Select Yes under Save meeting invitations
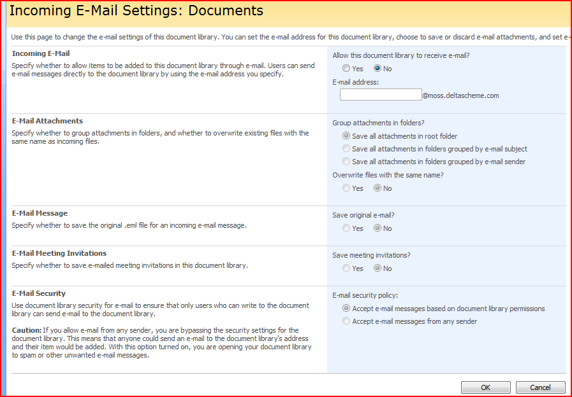 (x=346, y=268)
